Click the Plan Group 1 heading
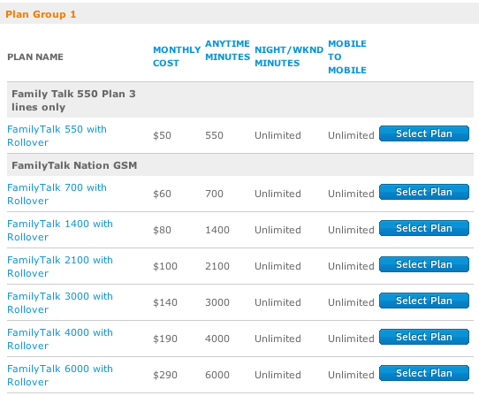479x396 pixels. (x=41, y=14)
